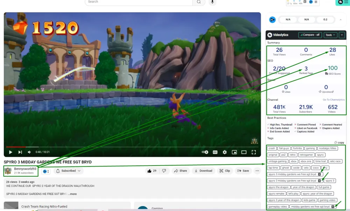Open Bennysworld93 channel avatar

(8, 171)
